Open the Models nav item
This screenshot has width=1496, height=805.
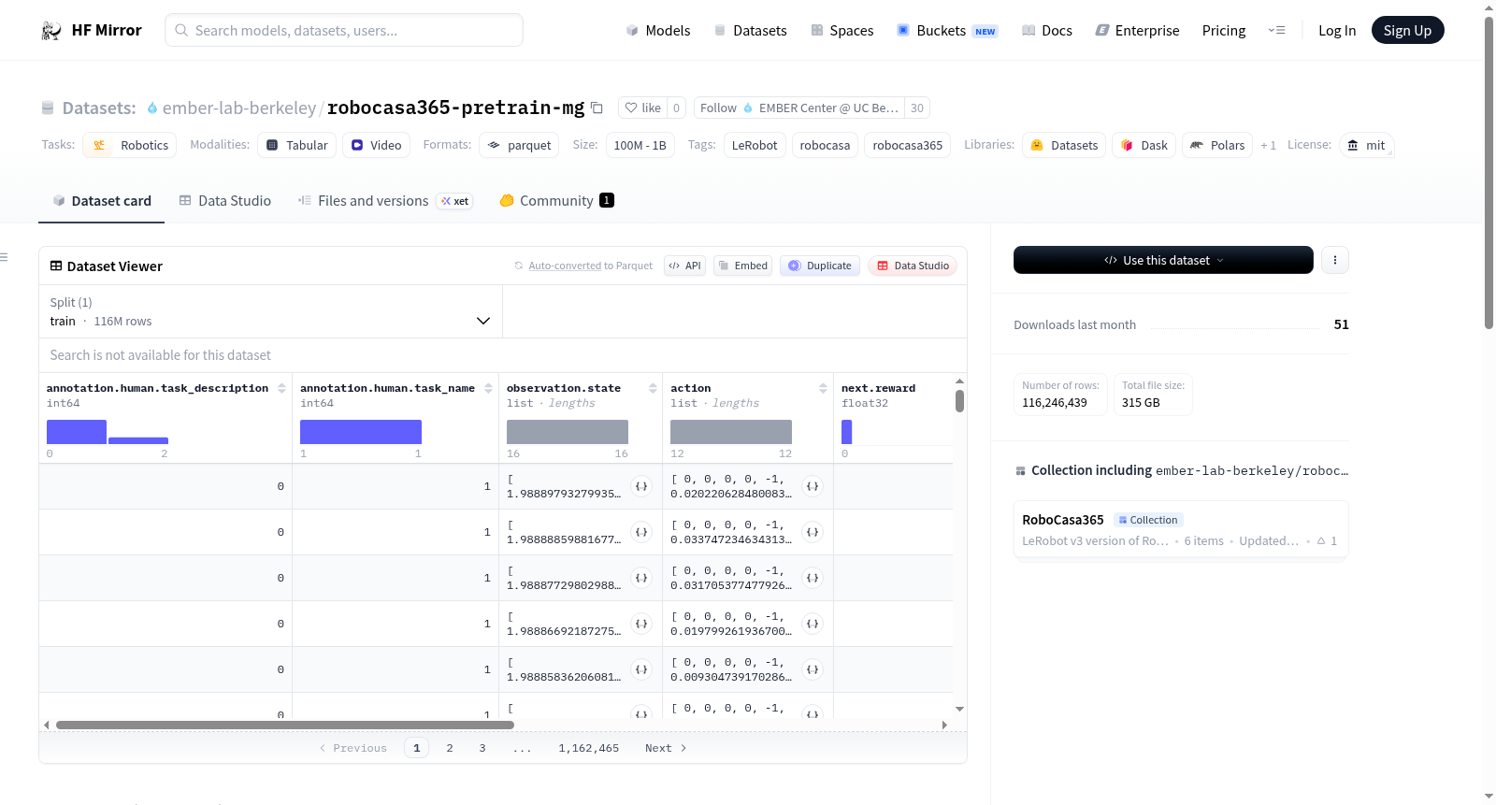click(x=658, y=31)
